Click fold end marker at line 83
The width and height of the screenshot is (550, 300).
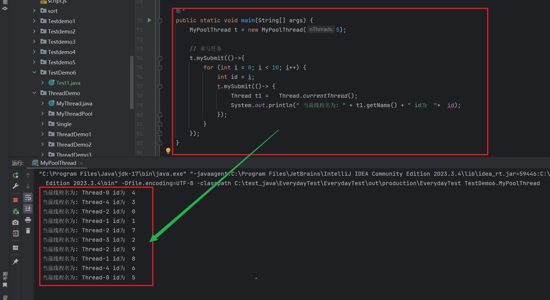click(160, 143)
